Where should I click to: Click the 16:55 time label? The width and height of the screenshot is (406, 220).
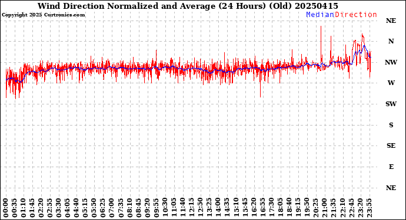(x=263, y=208)
